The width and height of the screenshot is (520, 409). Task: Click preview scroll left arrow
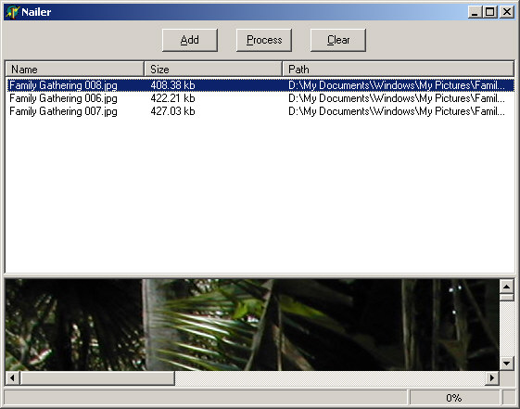point(12,377)
